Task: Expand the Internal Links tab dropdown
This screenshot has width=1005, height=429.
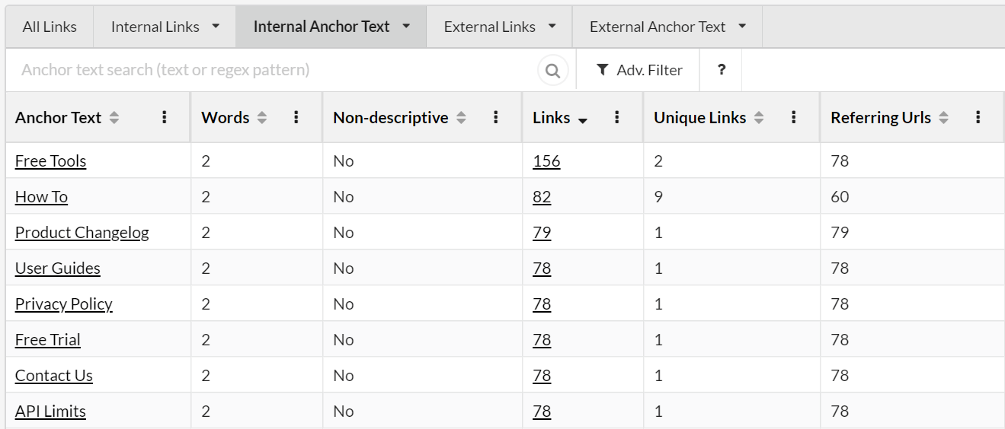Action: [216, 27]
